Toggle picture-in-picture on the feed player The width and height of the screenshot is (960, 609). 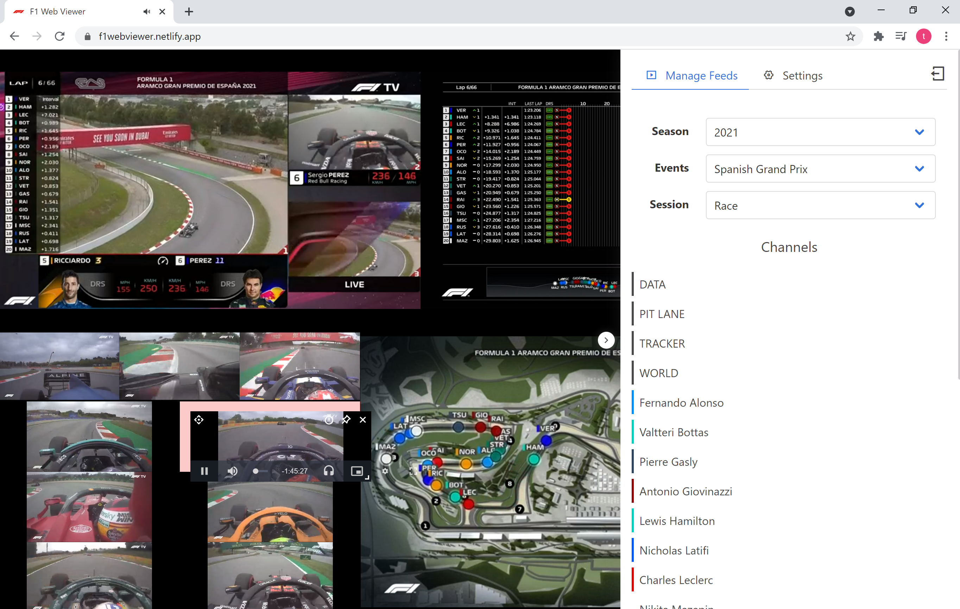(356, 471)
